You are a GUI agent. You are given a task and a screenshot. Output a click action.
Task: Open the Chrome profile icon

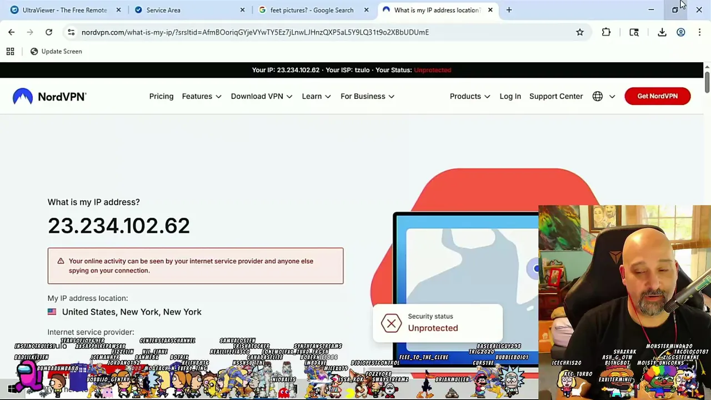pos(680,32)
